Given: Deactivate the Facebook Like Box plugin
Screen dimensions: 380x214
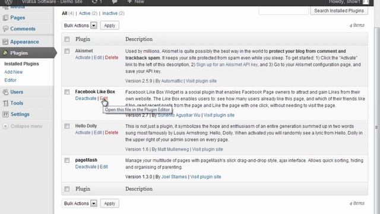Looking at the screenshot, I should pyautogui.click(x=85, y=98).
